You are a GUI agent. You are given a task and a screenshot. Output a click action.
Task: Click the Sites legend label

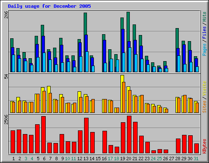tap(204, 107)
